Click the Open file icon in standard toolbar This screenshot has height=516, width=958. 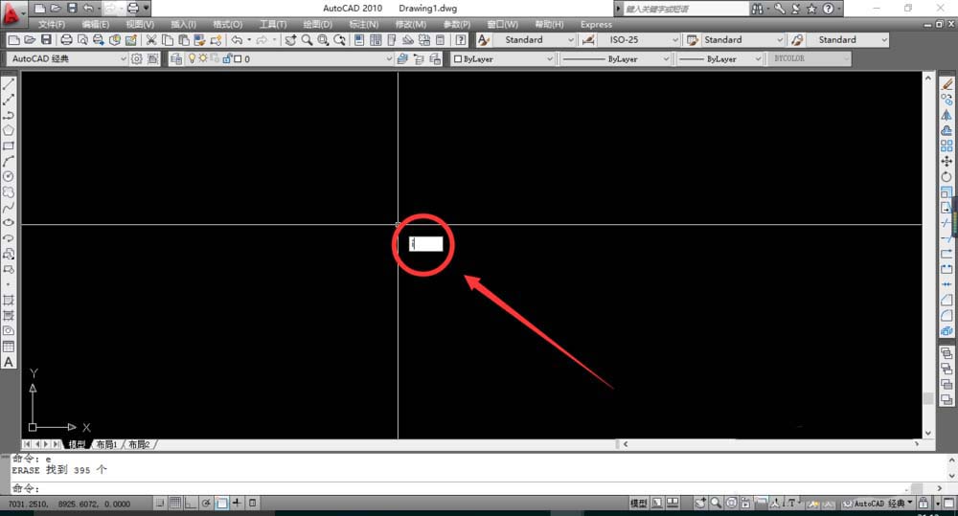[30, 39]
